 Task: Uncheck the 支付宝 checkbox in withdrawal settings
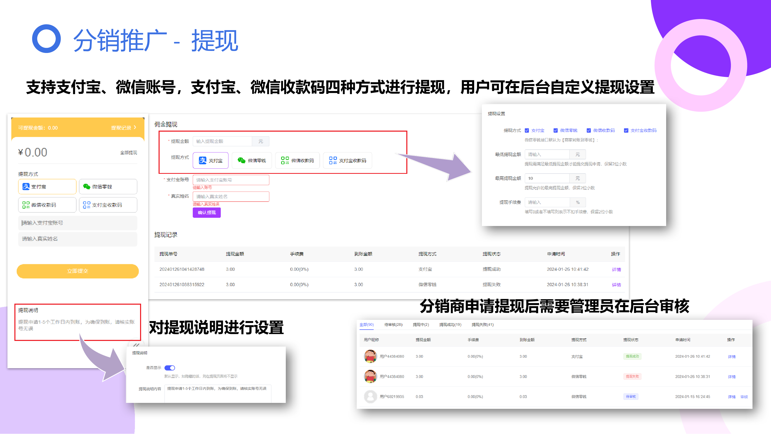527,131
